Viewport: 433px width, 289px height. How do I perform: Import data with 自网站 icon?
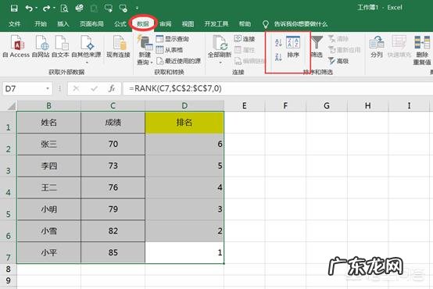(x=41, y=46)
